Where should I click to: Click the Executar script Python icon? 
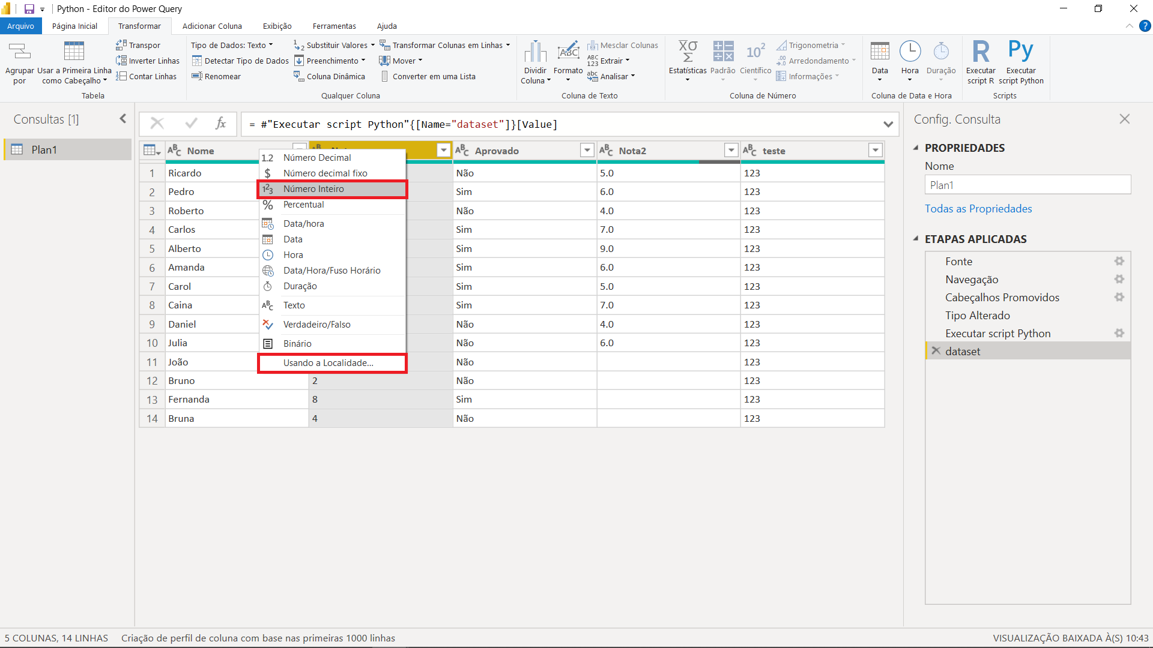[x=1020, y=52]
